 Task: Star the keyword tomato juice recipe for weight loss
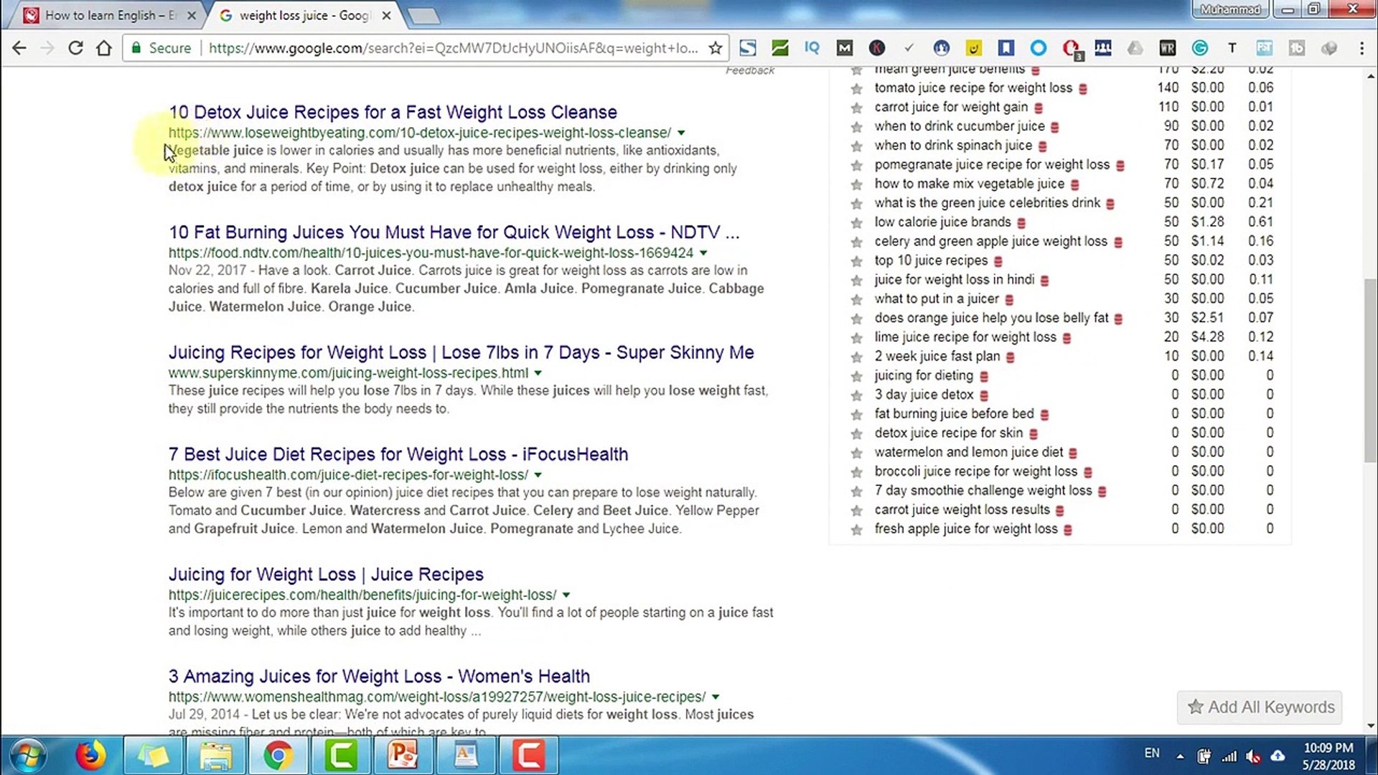click(856, 89)
